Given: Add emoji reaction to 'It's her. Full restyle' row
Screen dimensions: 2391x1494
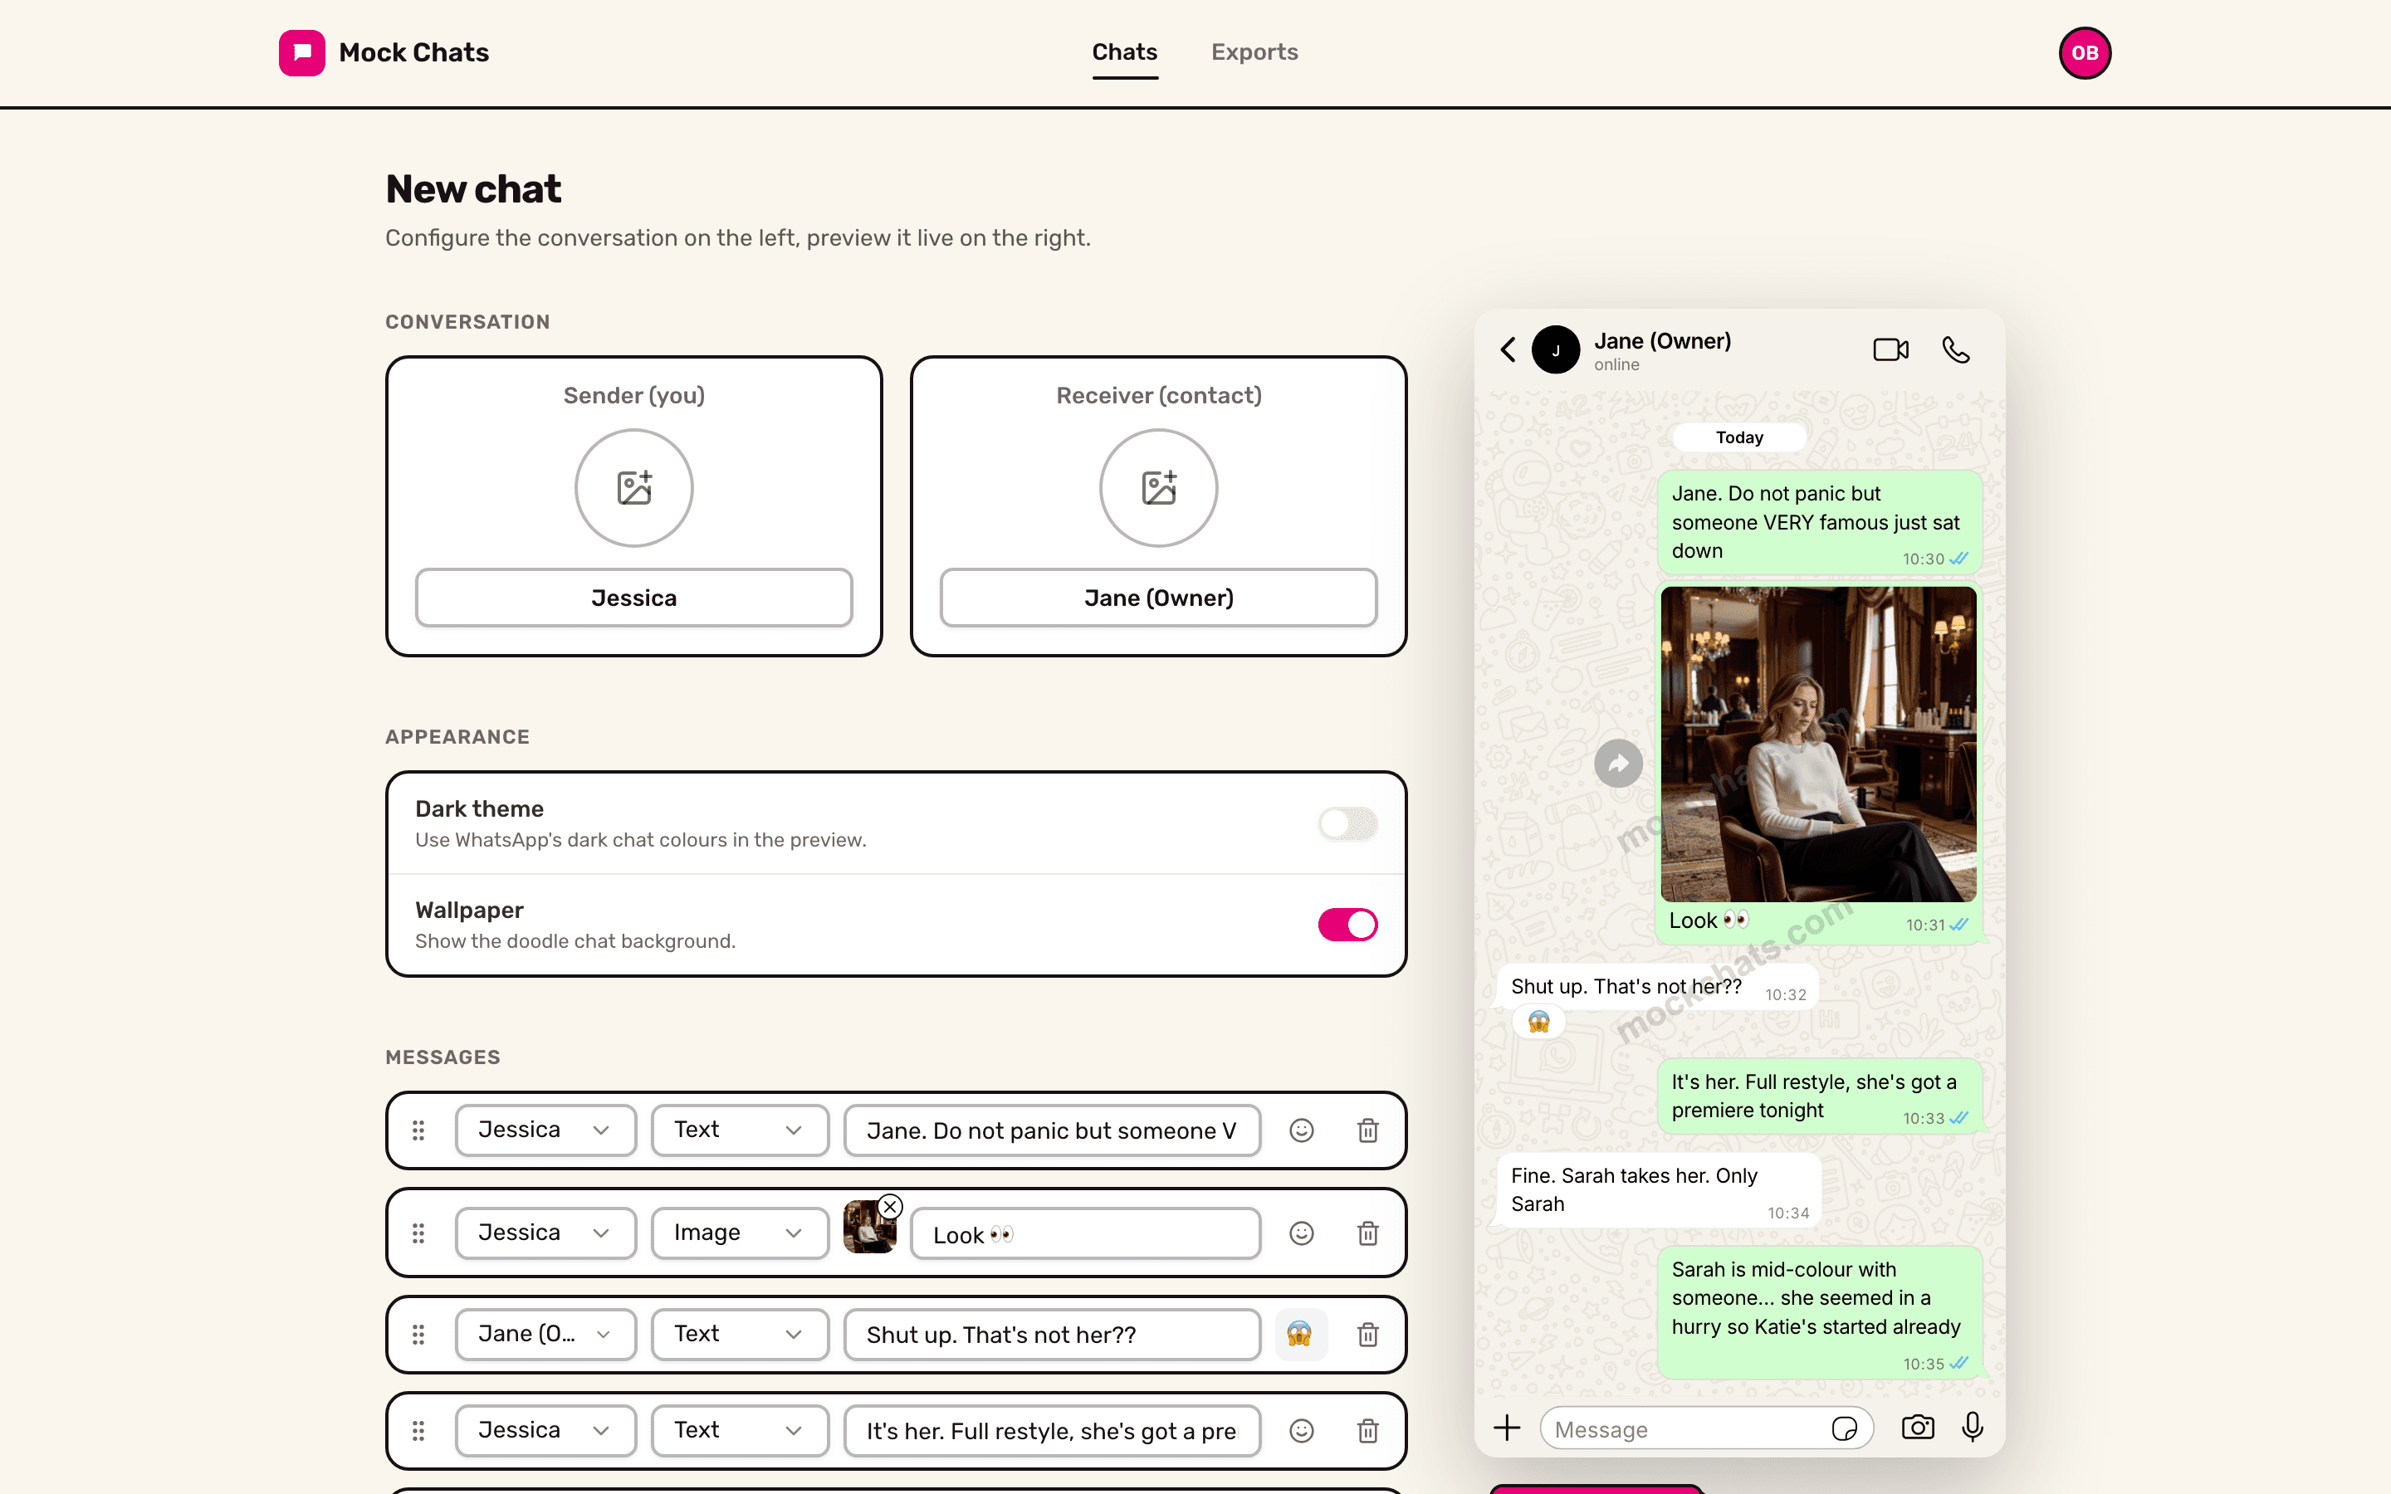Looking at the screenshot, I should pos(1301,1431).
